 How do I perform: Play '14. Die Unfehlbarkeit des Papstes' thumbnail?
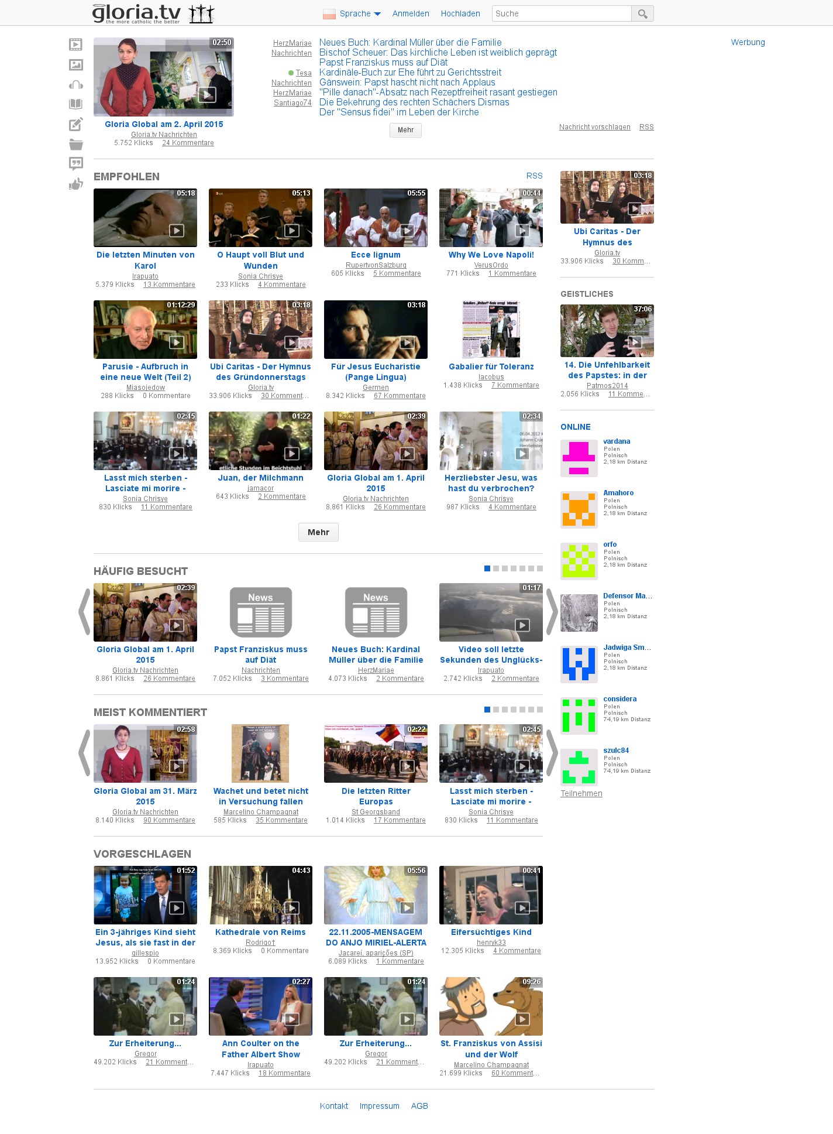607,331
